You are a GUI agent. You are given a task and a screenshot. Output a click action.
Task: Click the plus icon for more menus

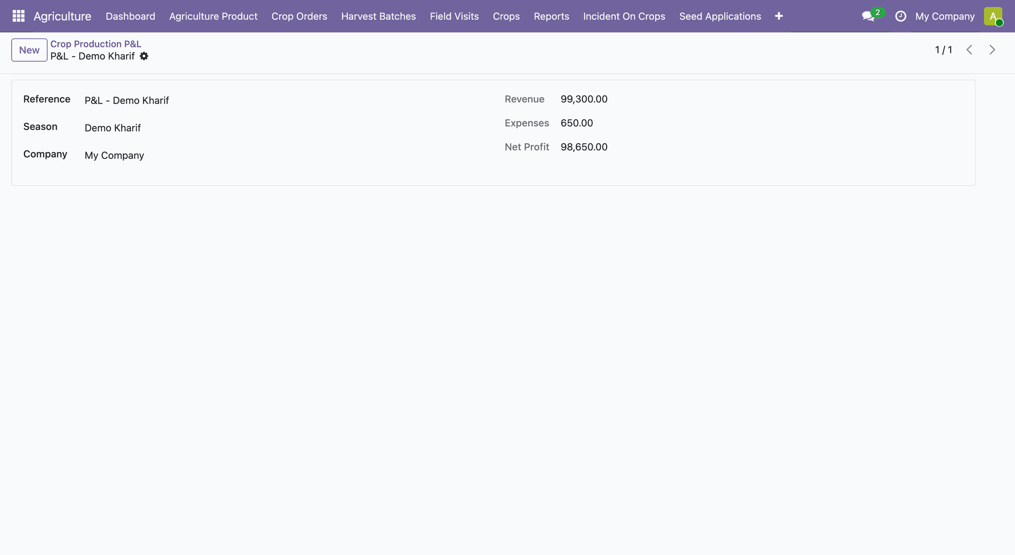pyautogui.click(x=779, y=16)
